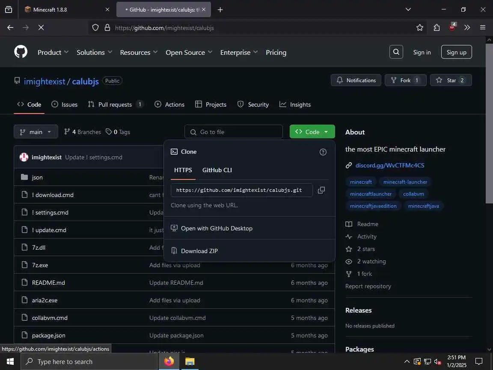Image resolution: width=493 pixels, height=370 pixels.
Task: Open the Security repository tab
Action: click(x=253, y=104)
